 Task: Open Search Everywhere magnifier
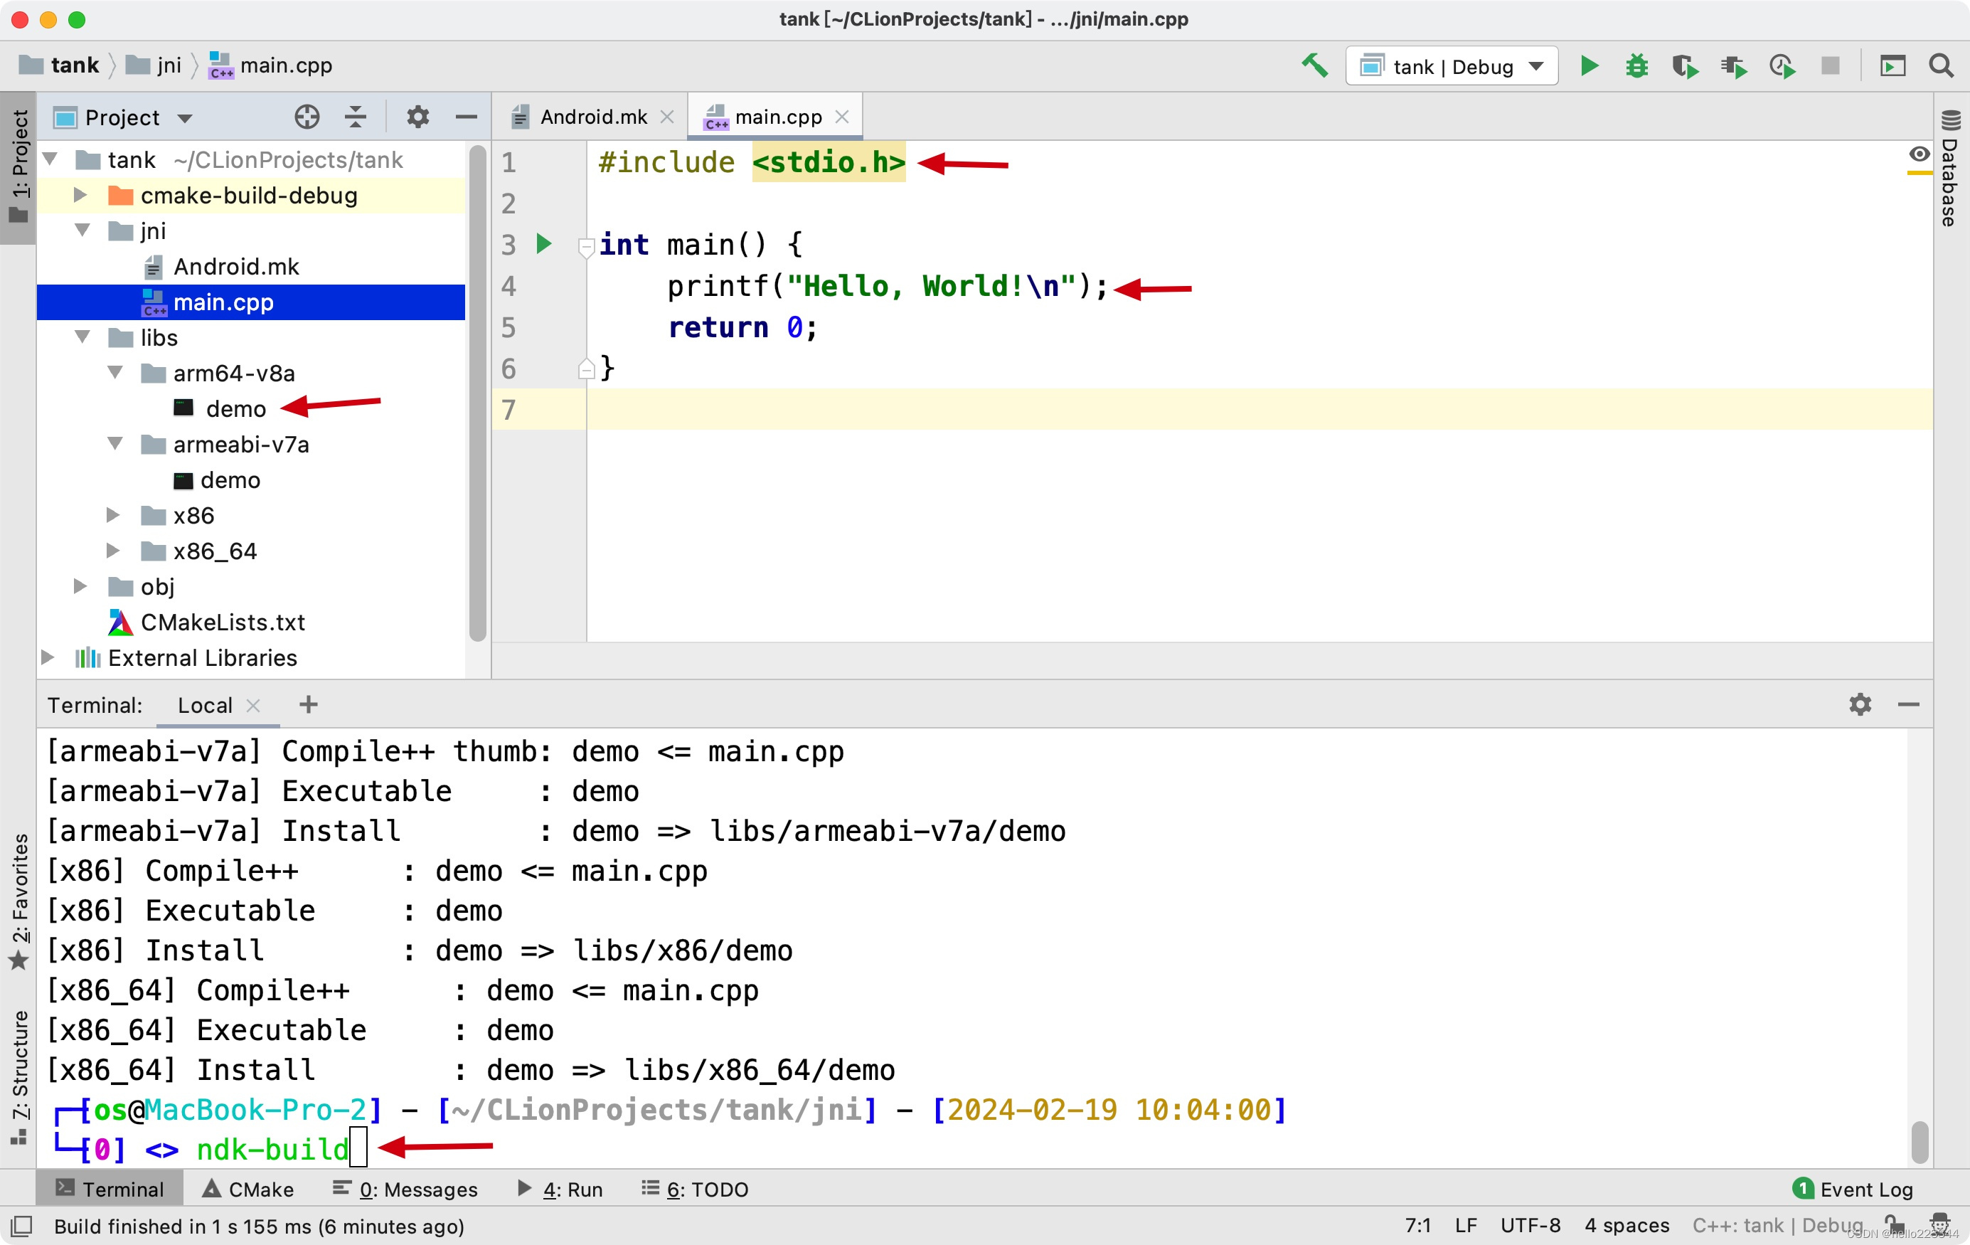1941,65
